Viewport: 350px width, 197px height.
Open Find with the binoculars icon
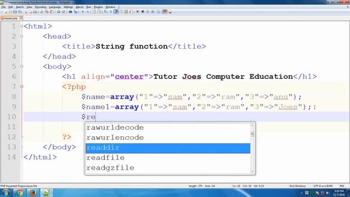point(70,11)
